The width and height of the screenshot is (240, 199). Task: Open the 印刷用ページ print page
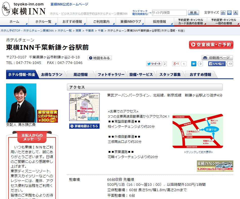coord(217,58)
